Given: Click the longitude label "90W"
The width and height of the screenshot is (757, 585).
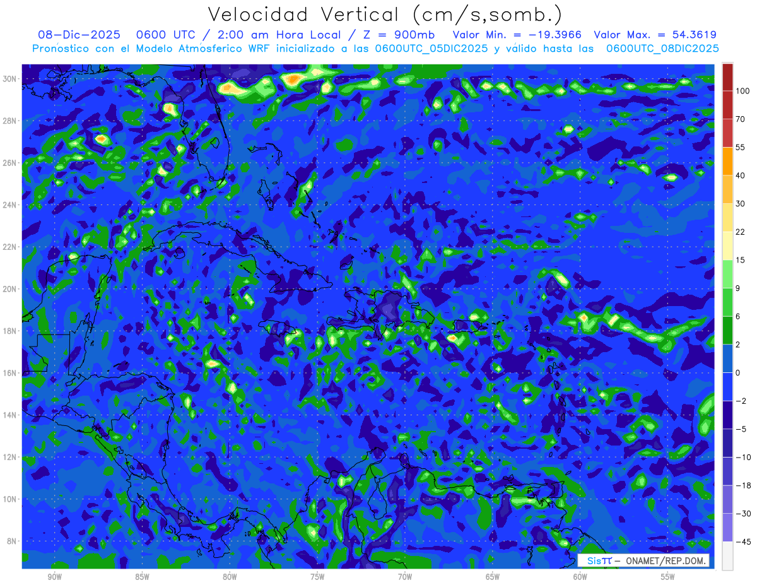Looking at the screenshot, I should point(54,577).
